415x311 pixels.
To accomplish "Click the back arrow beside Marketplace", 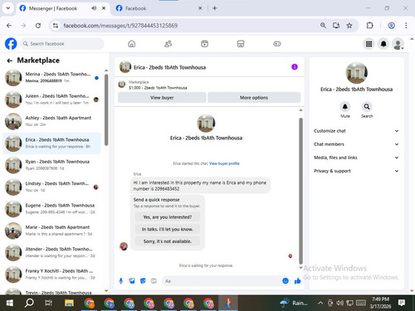I will pyautogui.click(x=10, y=61).
